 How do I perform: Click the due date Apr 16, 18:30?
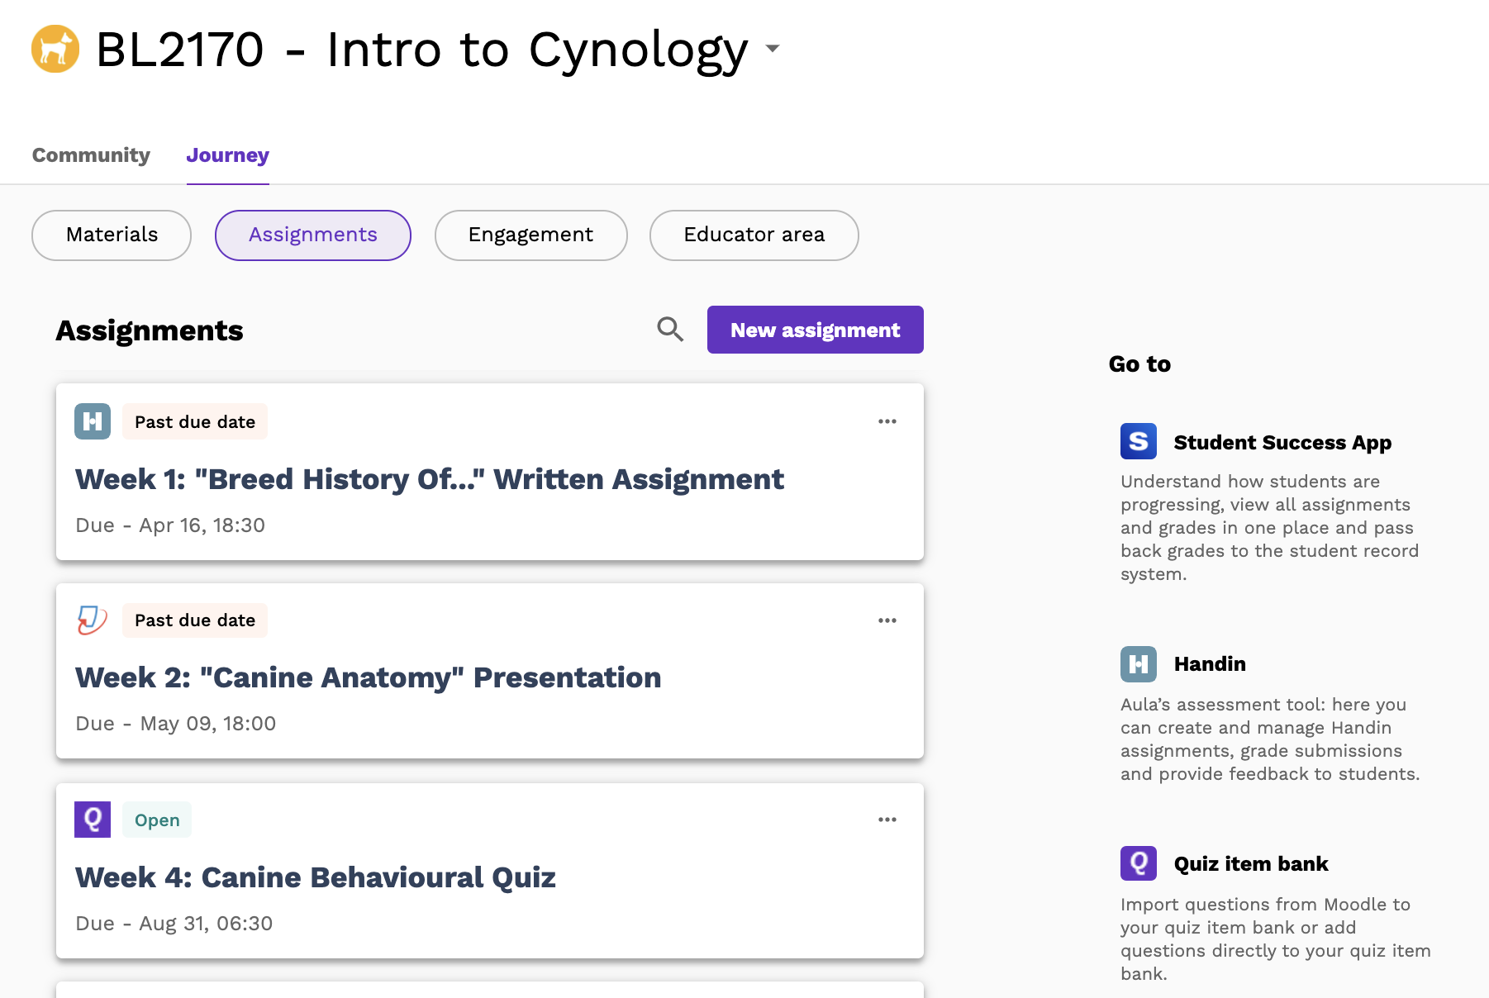pyautogui.click(x=170, y=525)
